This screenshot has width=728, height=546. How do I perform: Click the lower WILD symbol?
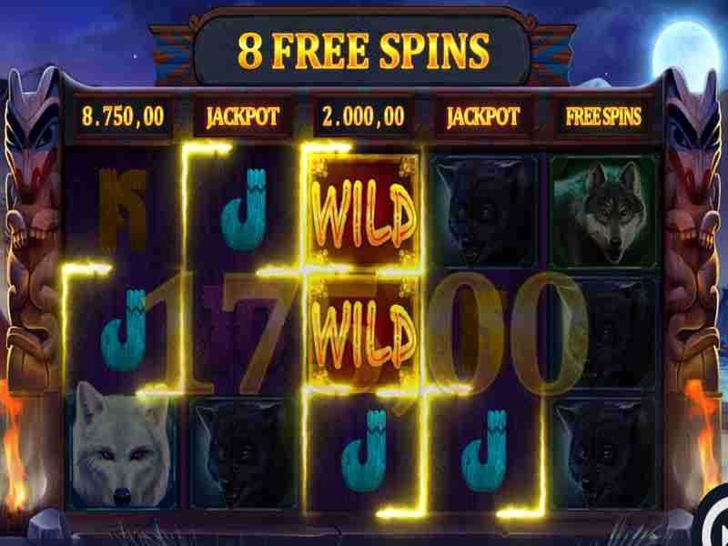(364, 333)
